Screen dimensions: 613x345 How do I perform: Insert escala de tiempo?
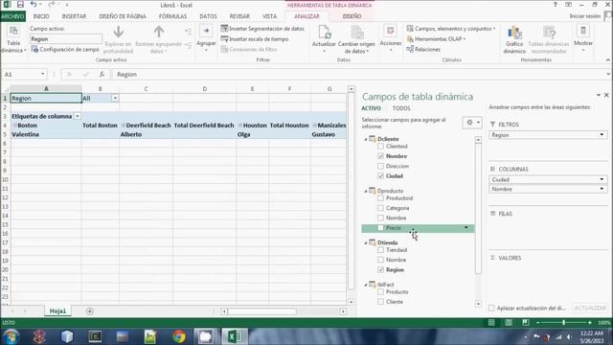(255, 39)
